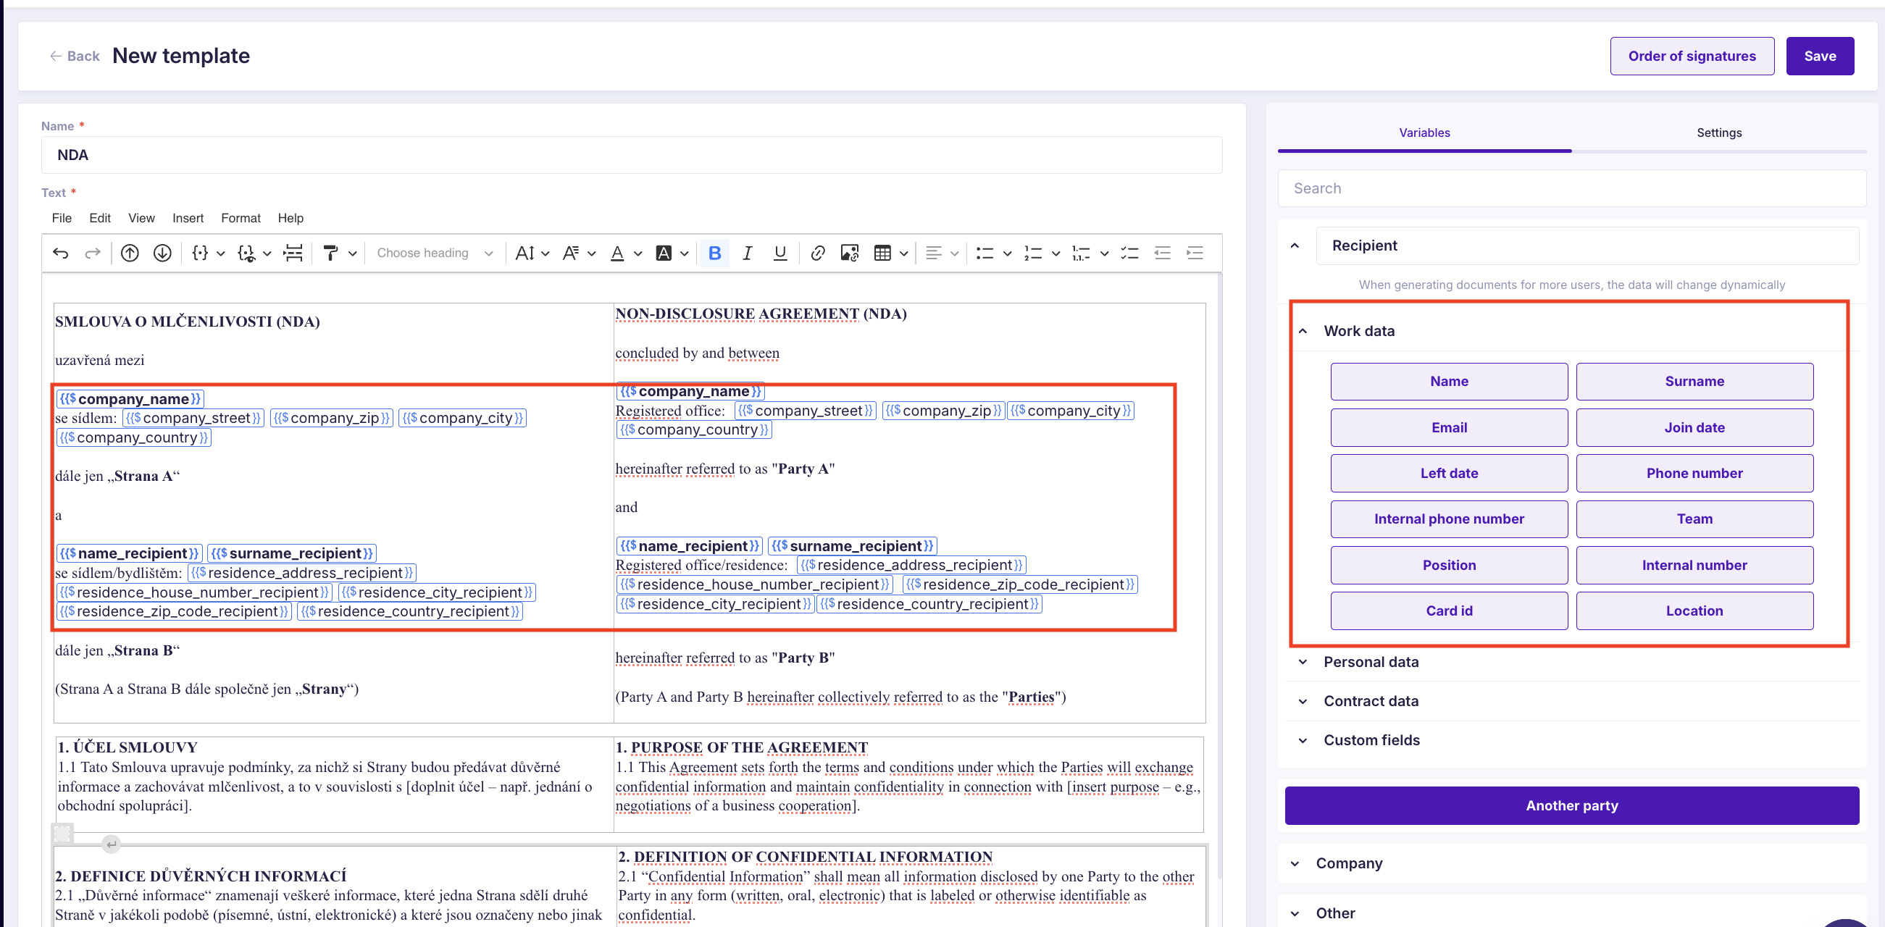Open the numbered list style dropdown arrow
1885x927 pixels.
1056,254
